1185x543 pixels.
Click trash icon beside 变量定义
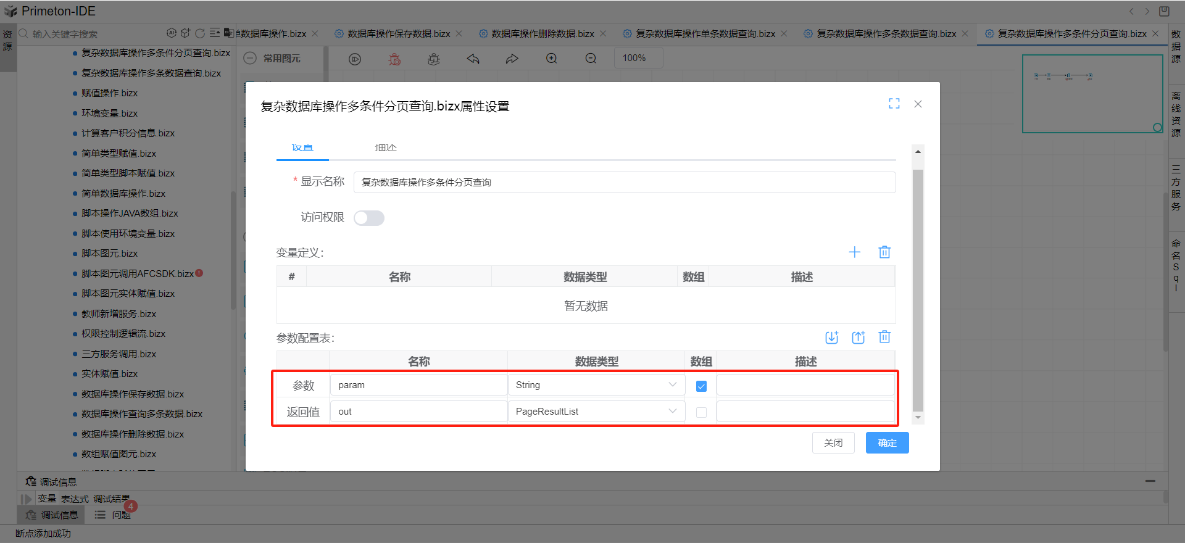click(884, 252)
